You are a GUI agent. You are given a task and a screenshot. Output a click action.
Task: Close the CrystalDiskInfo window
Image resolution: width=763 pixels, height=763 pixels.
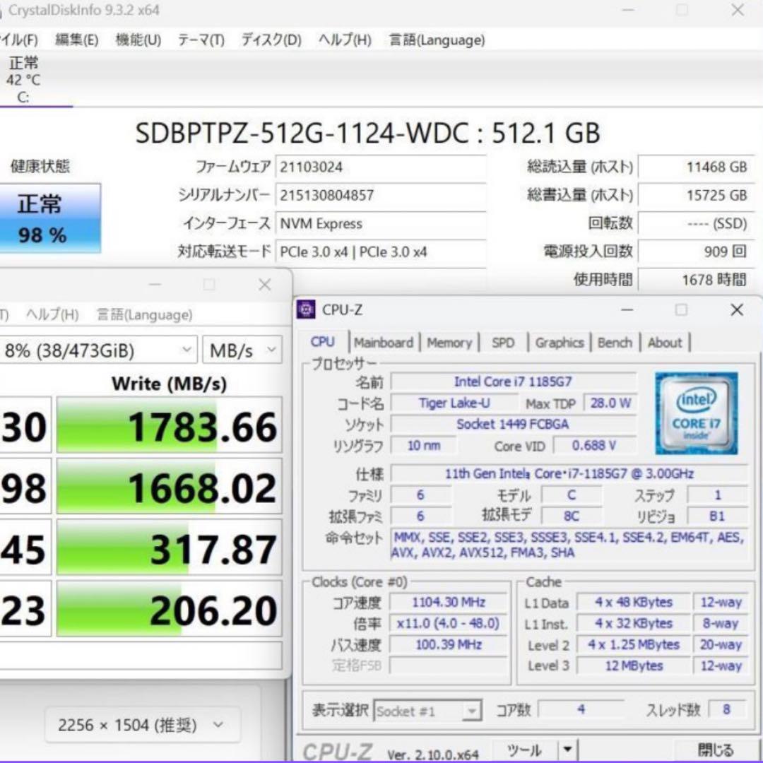(x=738, y=10)
